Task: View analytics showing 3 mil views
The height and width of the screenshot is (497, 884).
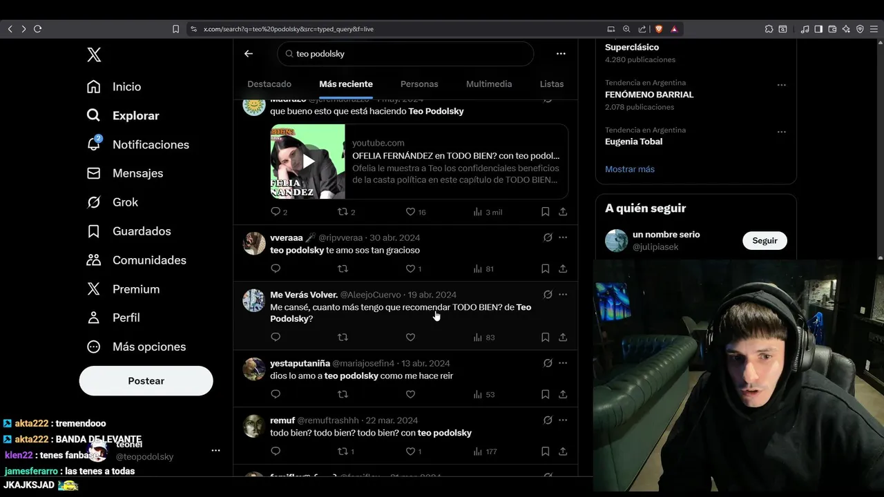Action: 488,212
